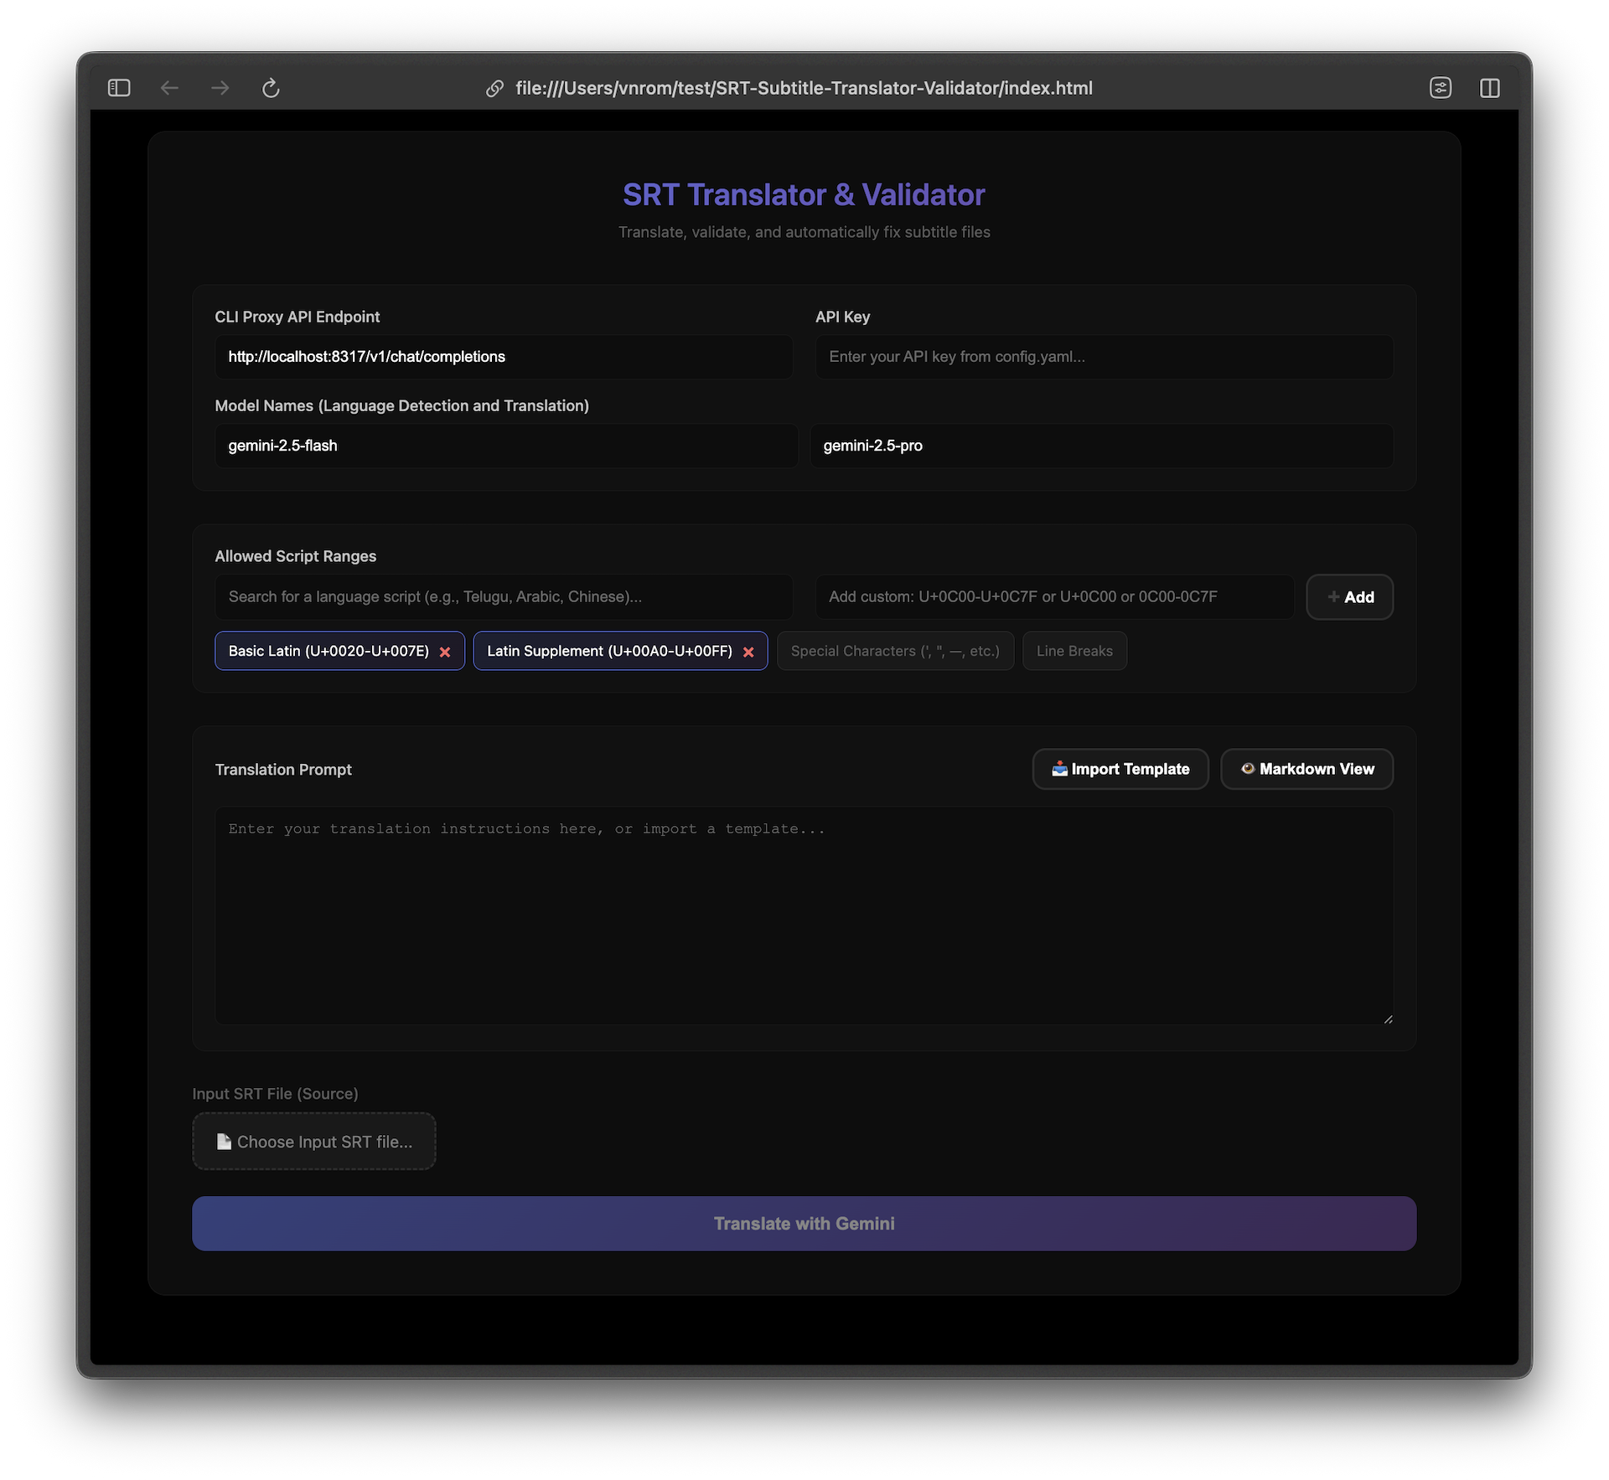
Task: Click the gemini-2.5-pro model field
Action: tap(1101, 446)
